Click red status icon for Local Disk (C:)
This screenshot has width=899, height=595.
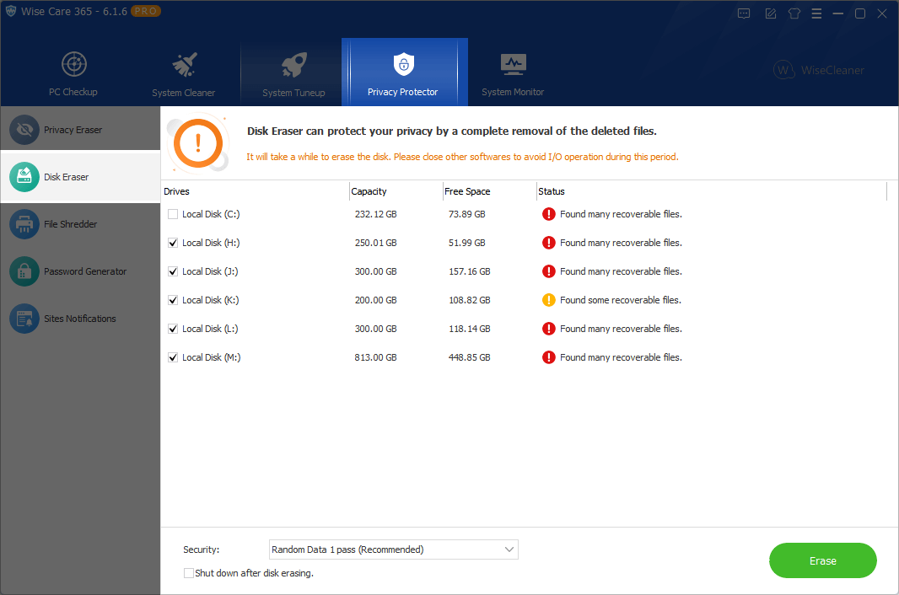[549, 214]
